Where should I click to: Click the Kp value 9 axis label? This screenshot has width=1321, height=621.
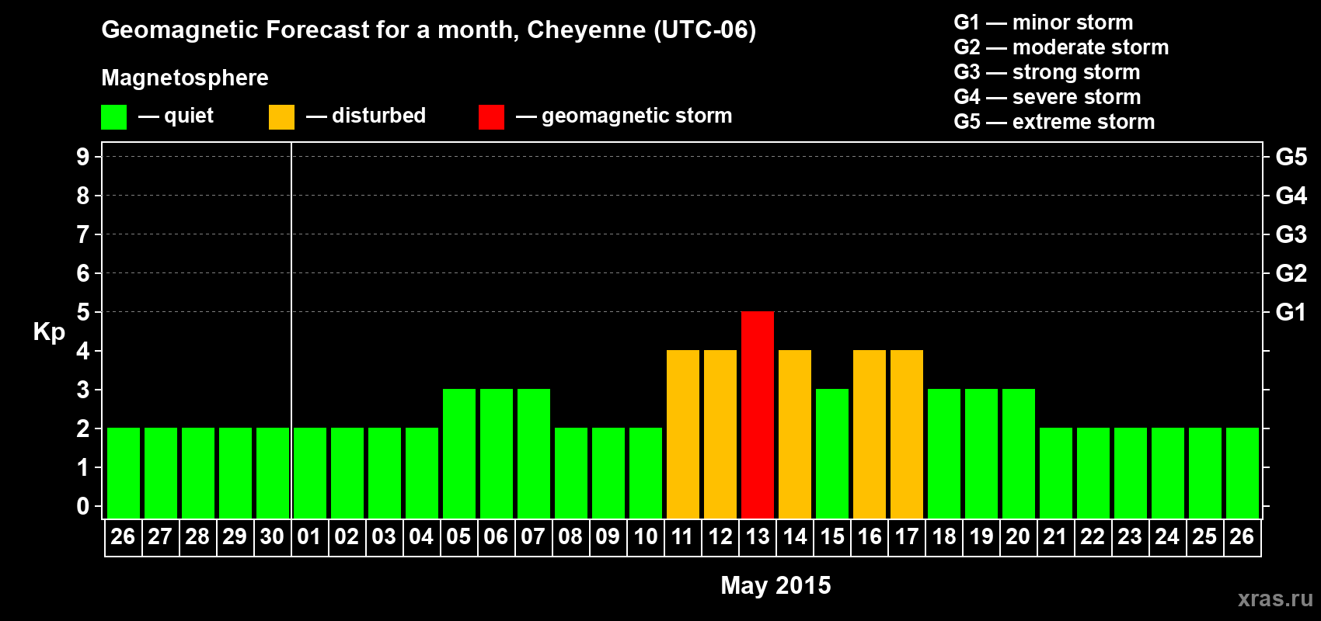tap(83, 157)
